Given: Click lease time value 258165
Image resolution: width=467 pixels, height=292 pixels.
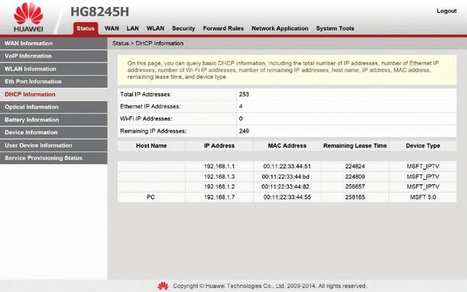Looking at the screenshot, I should [x=355, y=197].
